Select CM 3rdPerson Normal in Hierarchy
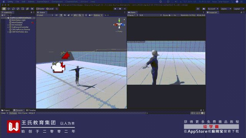This screenshot has height=138, width=246. 21,30
